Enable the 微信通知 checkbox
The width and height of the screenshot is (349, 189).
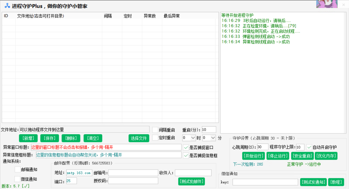click(x=18, y=179)
